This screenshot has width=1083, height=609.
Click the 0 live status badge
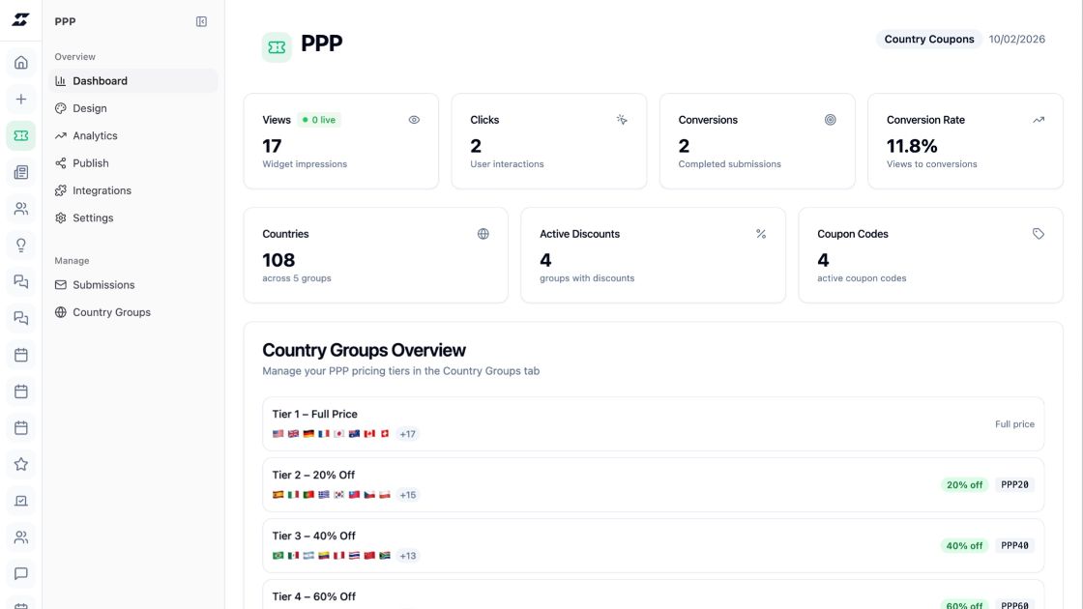(319, 120)
